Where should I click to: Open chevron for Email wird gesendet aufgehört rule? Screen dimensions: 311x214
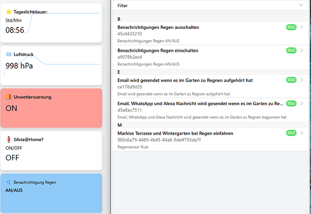click(302, 80)
